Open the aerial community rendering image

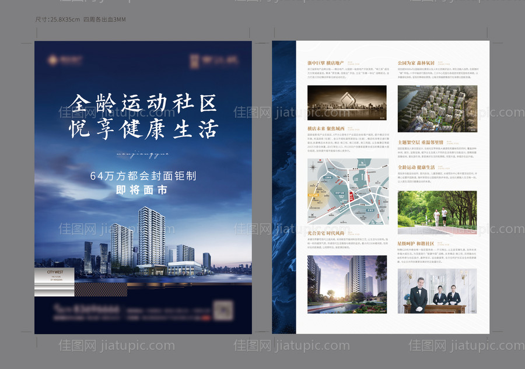click(437, 108)
